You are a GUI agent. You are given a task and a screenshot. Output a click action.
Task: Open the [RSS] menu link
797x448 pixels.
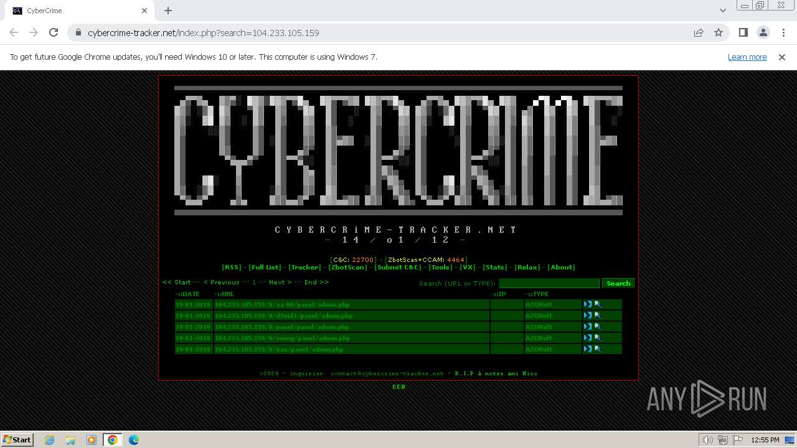point(232,267)
